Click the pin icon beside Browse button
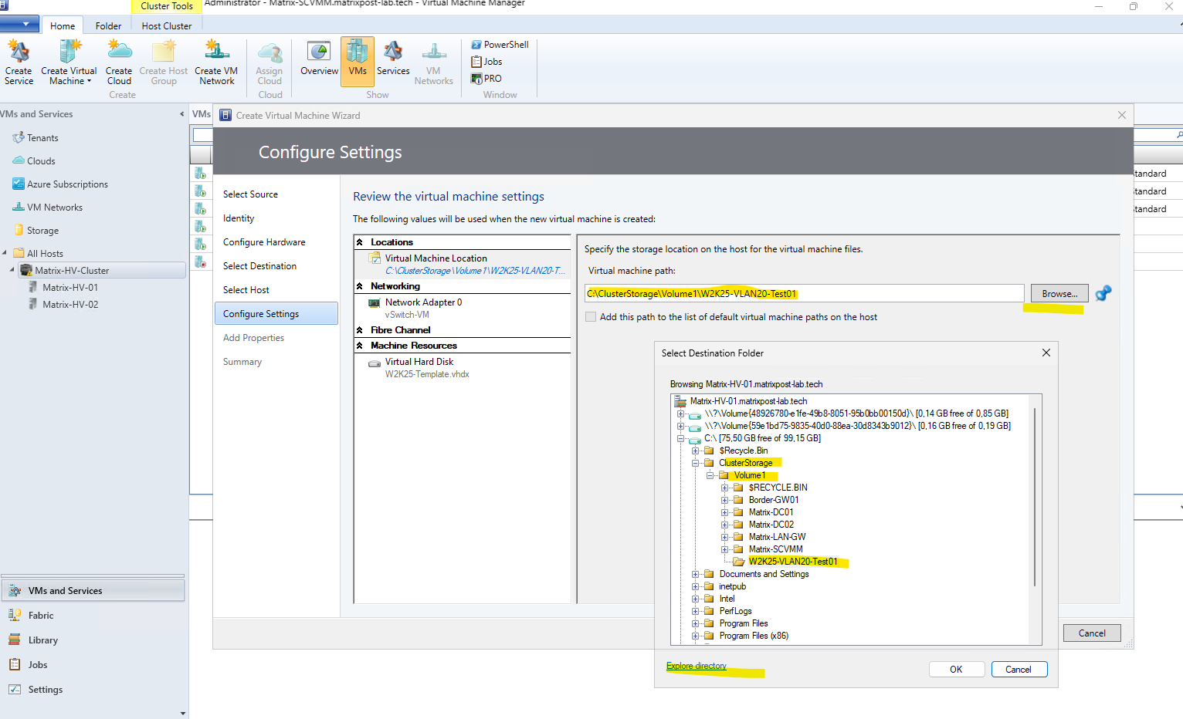1183x719 pixels. click(x=1103, y=293)
